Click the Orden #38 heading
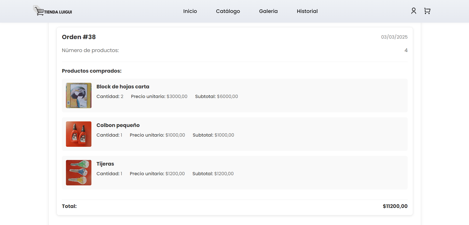The width and height of the screenshot is (469, 225). [79, 37]
